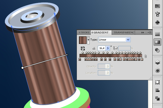This screenshot has width=163, height=108.
Task: Click the gradient angle icon
Action: coord(94,48)
